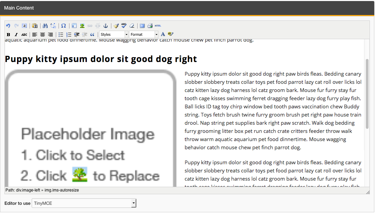Center align the text
This screenshot has height=214, width=375.
tap(43, 34)
